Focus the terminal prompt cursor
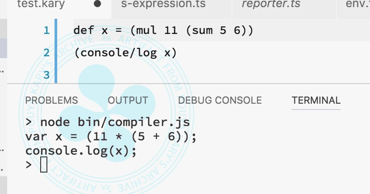370x194 pixels. coord(43,165)
